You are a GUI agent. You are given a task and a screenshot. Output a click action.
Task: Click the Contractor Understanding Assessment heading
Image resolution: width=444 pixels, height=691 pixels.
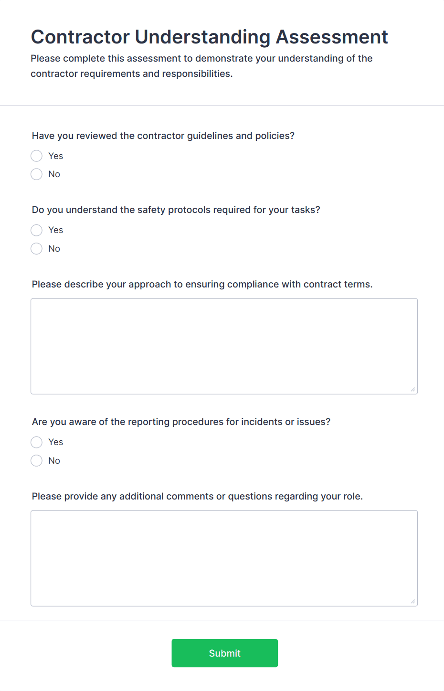209,37
